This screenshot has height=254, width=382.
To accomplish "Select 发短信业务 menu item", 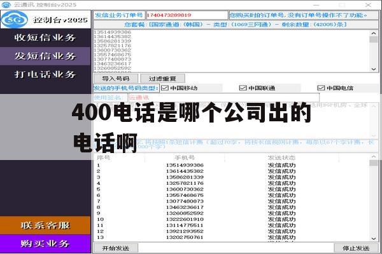I will pyautogui.click(x=45, y=56).
